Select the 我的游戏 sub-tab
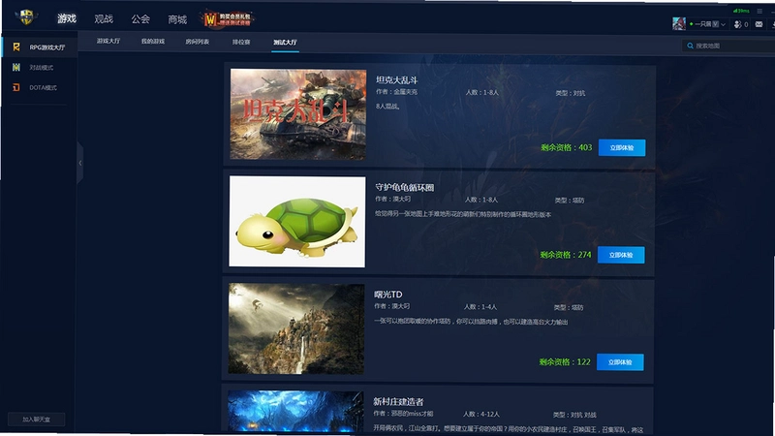This screenshot has height=436, width=775. 153,42
